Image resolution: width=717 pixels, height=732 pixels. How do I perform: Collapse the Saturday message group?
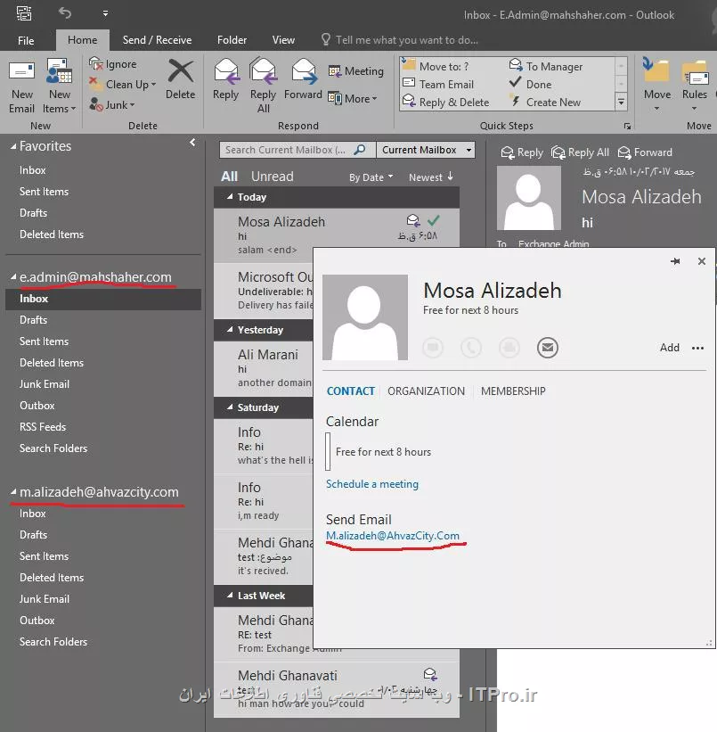coord(230,407)
